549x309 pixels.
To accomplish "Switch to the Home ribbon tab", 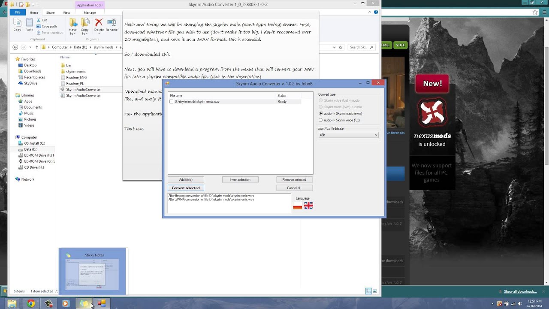I will (34, 12).
